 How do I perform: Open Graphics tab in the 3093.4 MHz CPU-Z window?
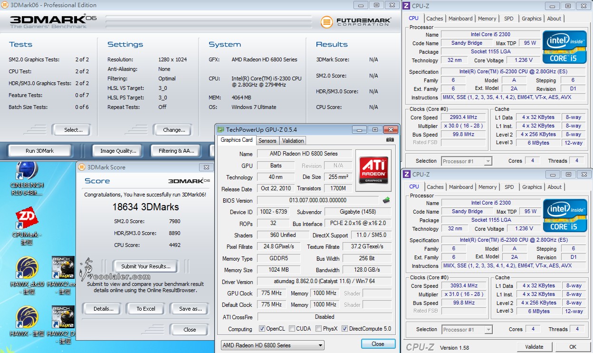(x=532, y=187)
